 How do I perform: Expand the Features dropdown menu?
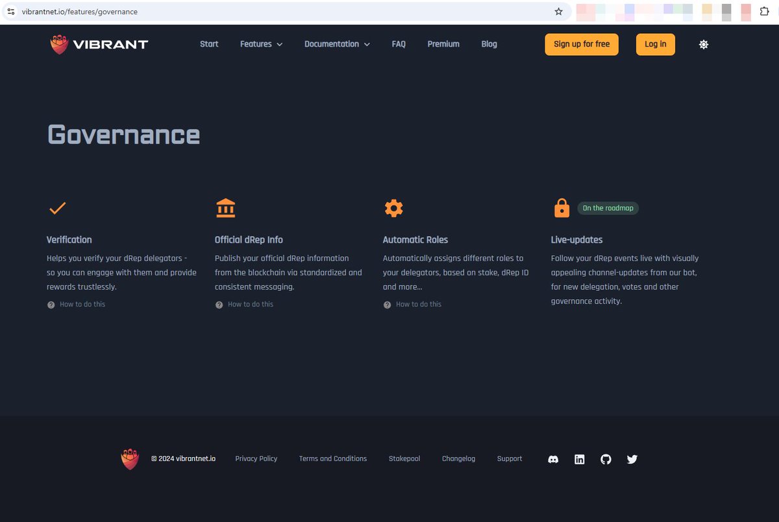tap(262, 44)
